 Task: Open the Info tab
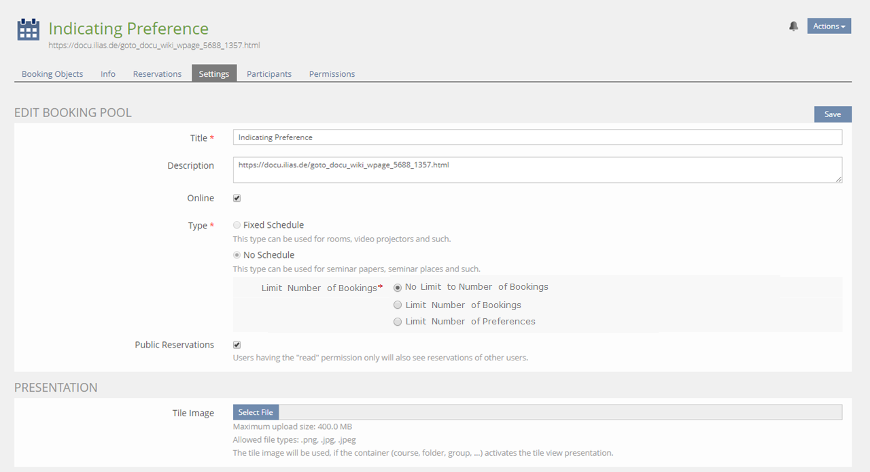108,74
